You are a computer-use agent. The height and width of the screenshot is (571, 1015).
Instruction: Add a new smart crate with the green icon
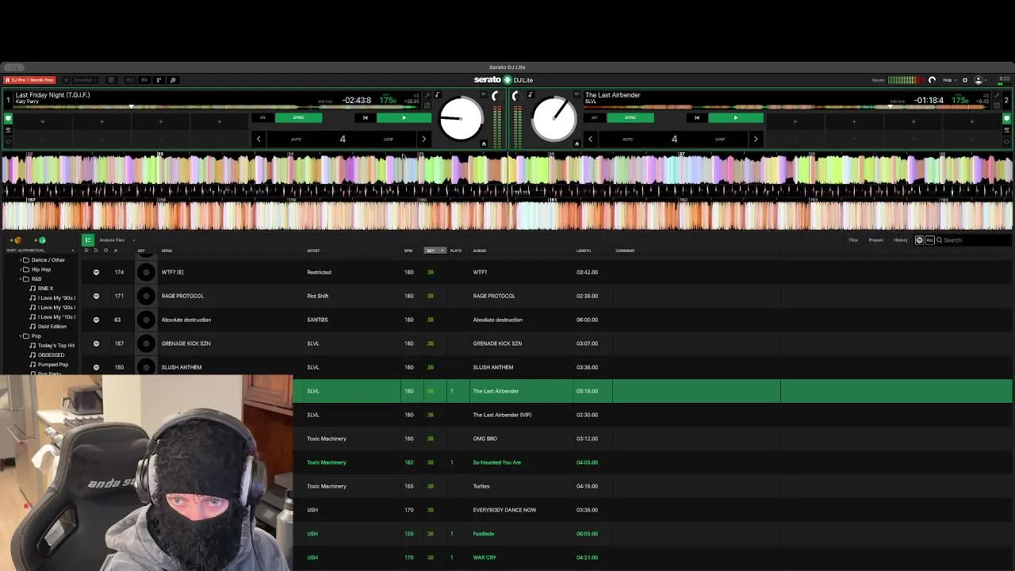coord(40,240)
